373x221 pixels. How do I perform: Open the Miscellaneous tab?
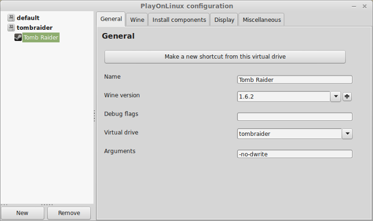tap(262, 20)
